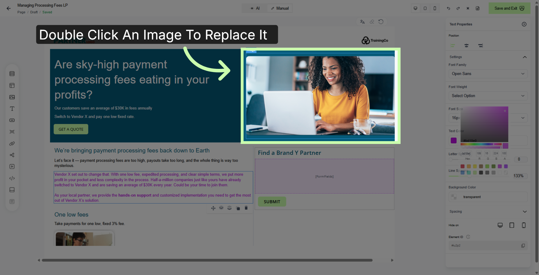Click the translate icon above the canvas
Viewport: 539px width, 275px height.
tap(362, 22)
